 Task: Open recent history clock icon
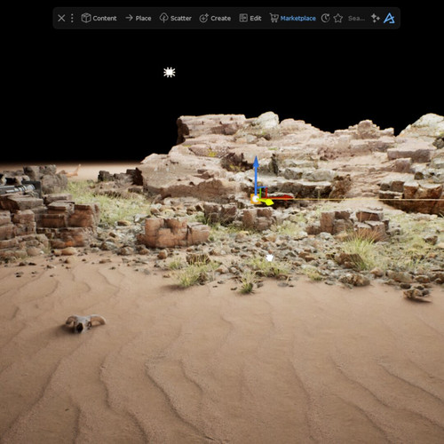[325, 18]
